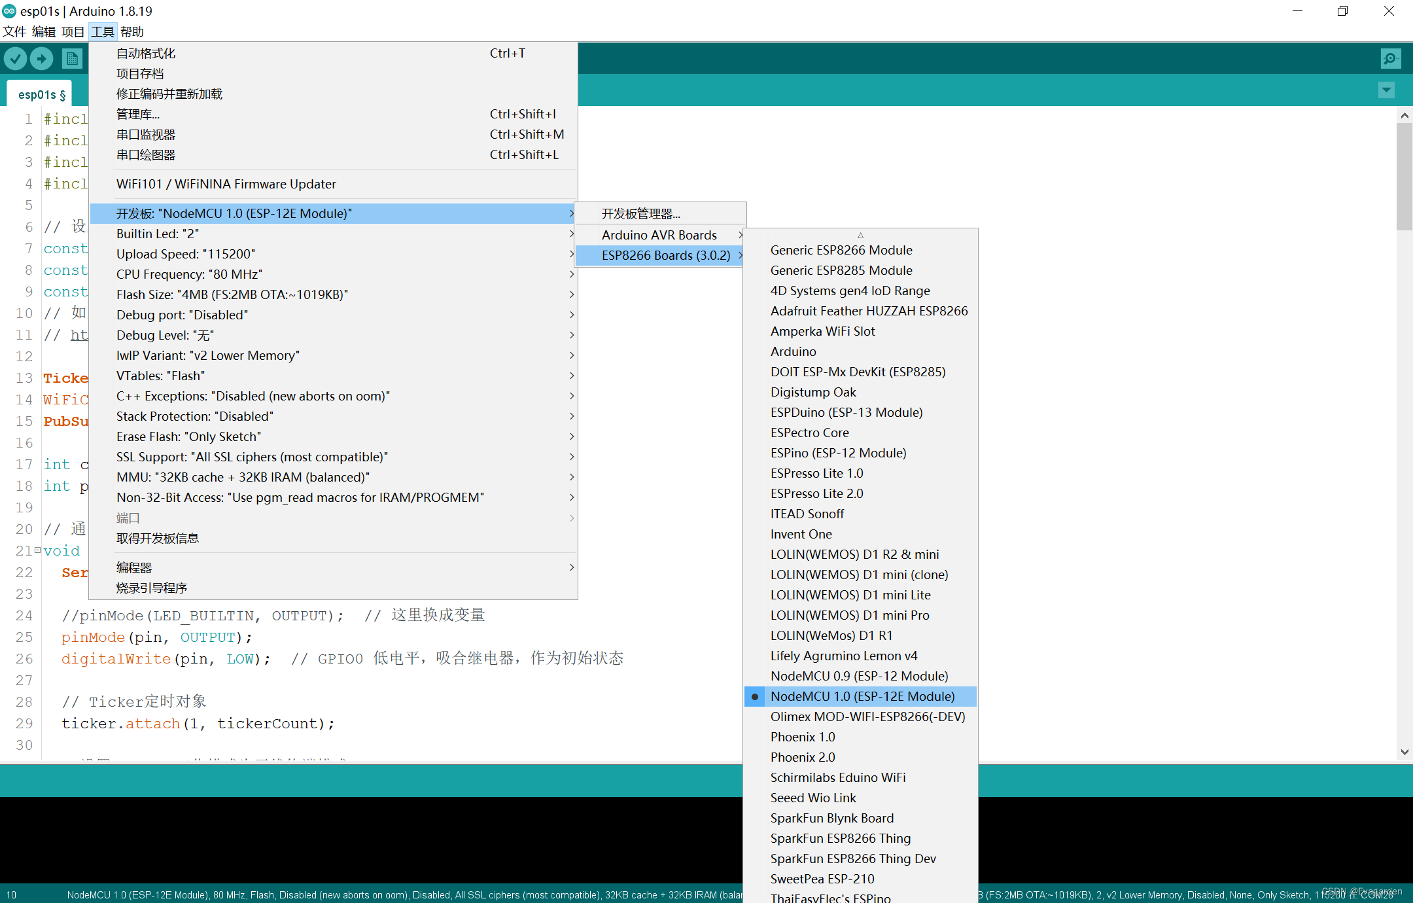
Task: Choose the Digistump Oak board
Action: click(861, 393)
